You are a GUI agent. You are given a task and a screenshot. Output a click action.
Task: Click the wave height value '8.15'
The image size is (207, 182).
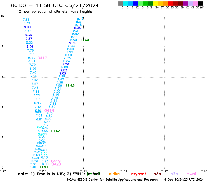point(79,25)
